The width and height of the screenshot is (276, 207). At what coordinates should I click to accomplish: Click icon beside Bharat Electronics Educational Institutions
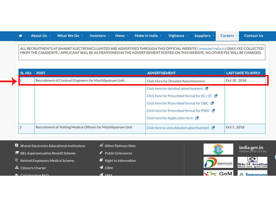click(17, 145)
